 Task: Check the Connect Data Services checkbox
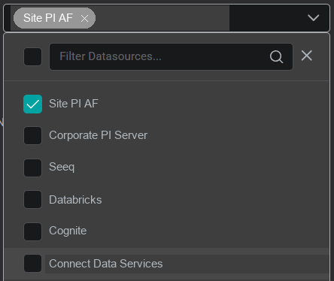(x=32, y=263)
